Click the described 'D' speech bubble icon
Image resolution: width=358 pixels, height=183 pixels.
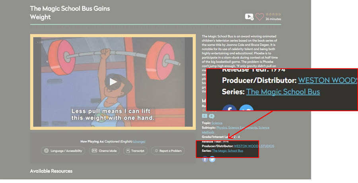click(x=212, y=116)
